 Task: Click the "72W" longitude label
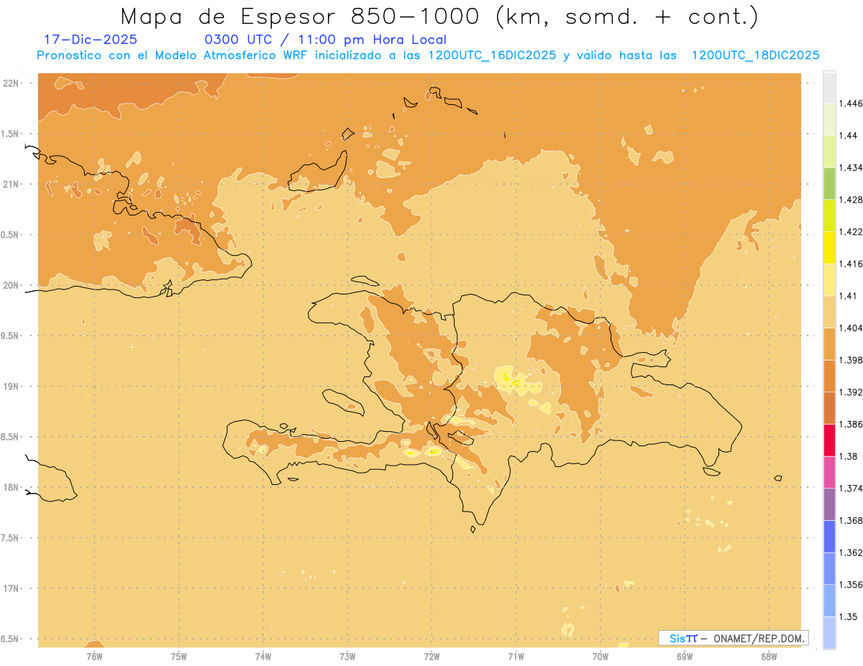coord(431,656)
